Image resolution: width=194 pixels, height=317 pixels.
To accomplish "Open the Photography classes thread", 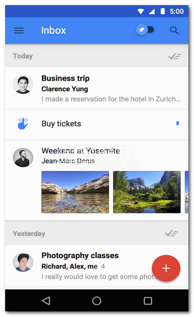I will click(97, 266).
